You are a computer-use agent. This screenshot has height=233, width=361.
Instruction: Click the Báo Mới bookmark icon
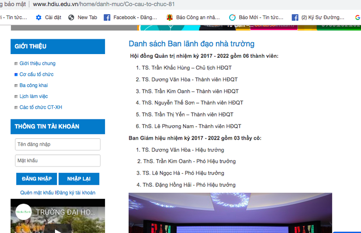tap(232, 18)
